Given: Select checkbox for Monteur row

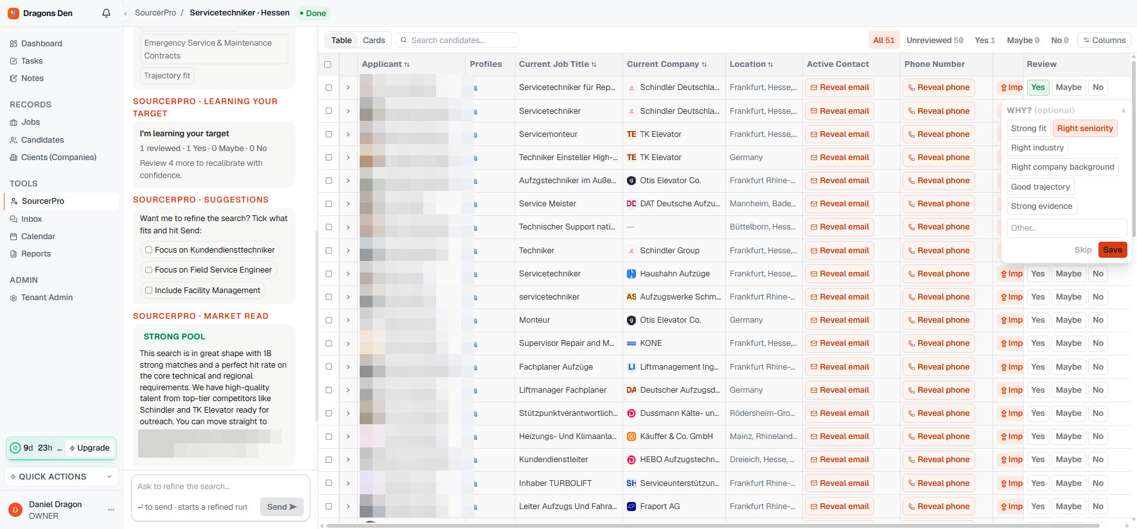Looking at the screenshot, I should point(329,320).
